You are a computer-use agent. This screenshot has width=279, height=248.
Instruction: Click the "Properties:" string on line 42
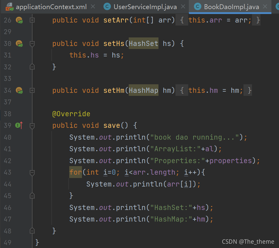click(178, 161)
